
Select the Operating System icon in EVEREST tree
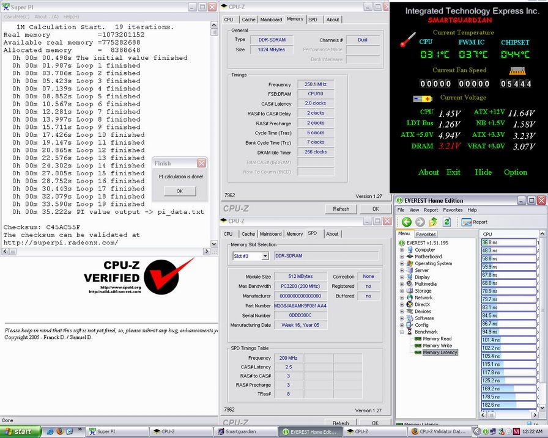[410, 263]
